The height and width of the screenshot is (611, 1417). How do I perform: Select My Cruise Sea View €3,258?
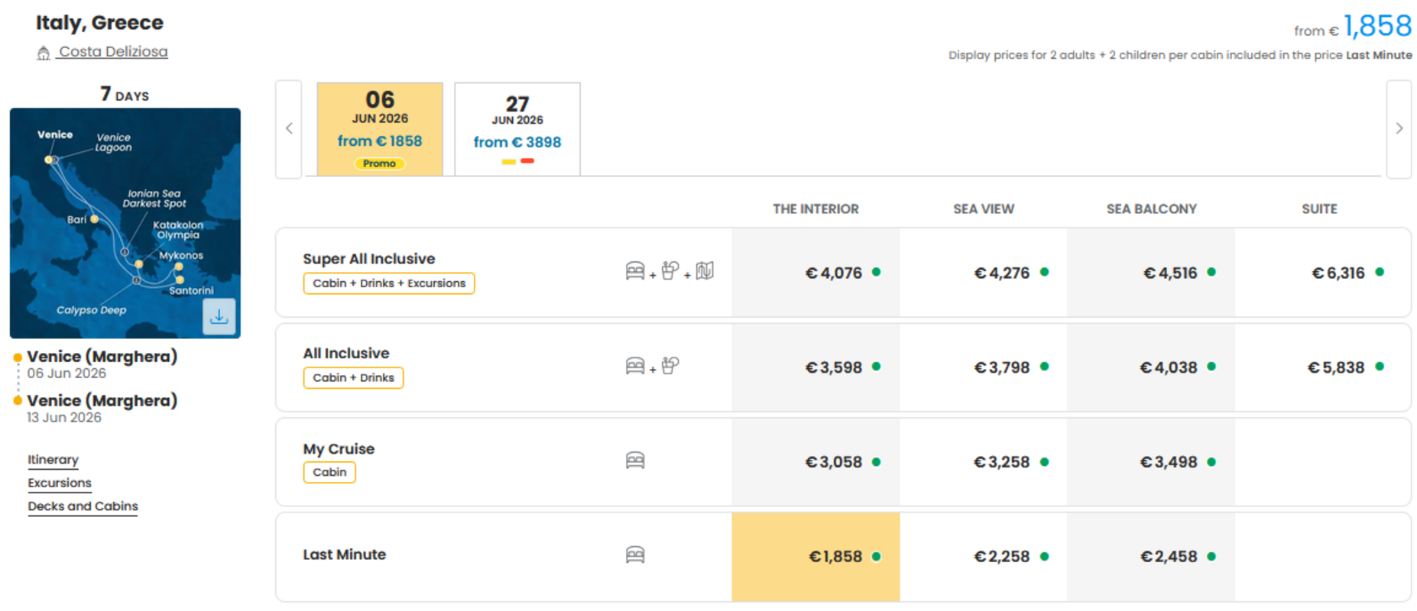984,462
